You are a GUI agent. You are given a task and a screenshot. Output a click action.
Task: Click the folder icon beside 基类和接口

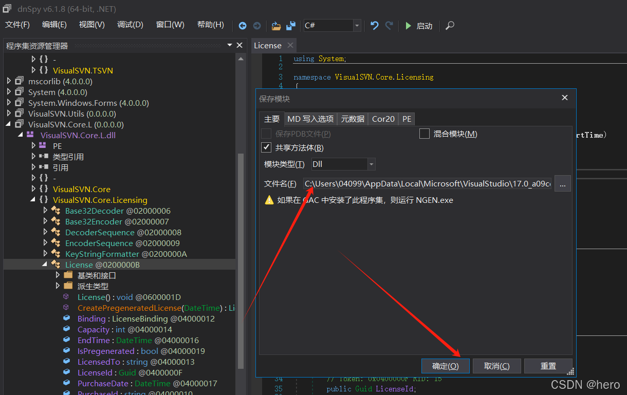pyautogui.click(x=68, y=275)
